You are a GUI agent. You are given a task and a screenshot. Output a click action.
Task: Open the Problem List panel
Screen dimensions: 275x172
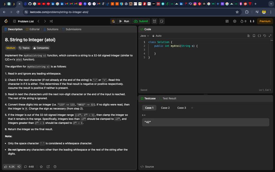(x=23, y=21)
